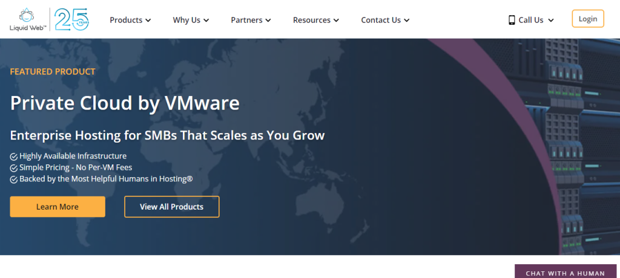Expand the Partners chevron arrow

point(268,21)
